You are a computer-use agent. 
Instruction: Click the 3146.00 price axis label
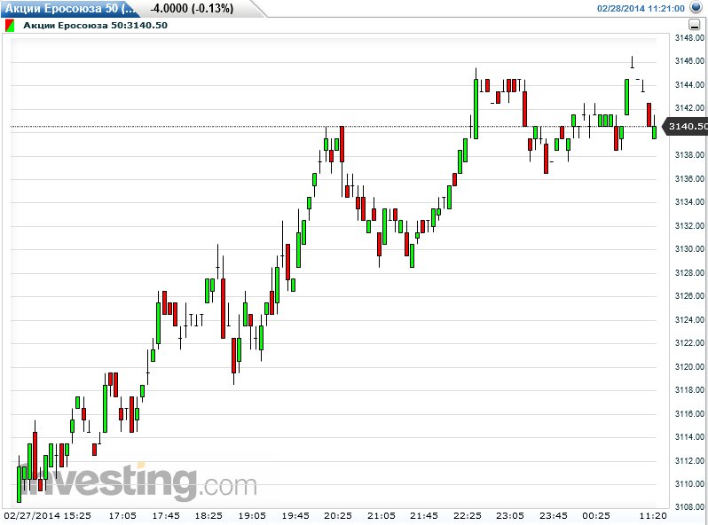point(688,61)
